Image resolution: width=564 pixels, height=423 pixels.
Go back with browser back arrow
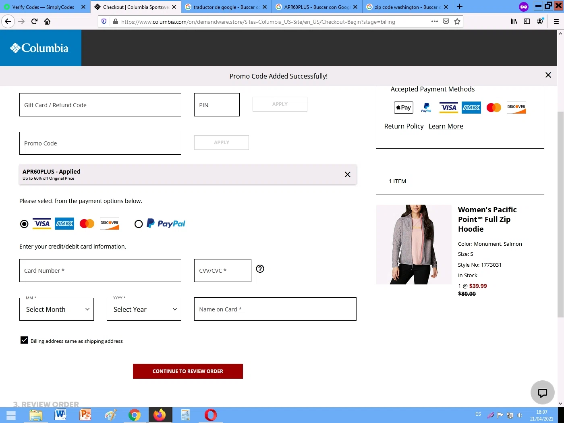(8, 21)
